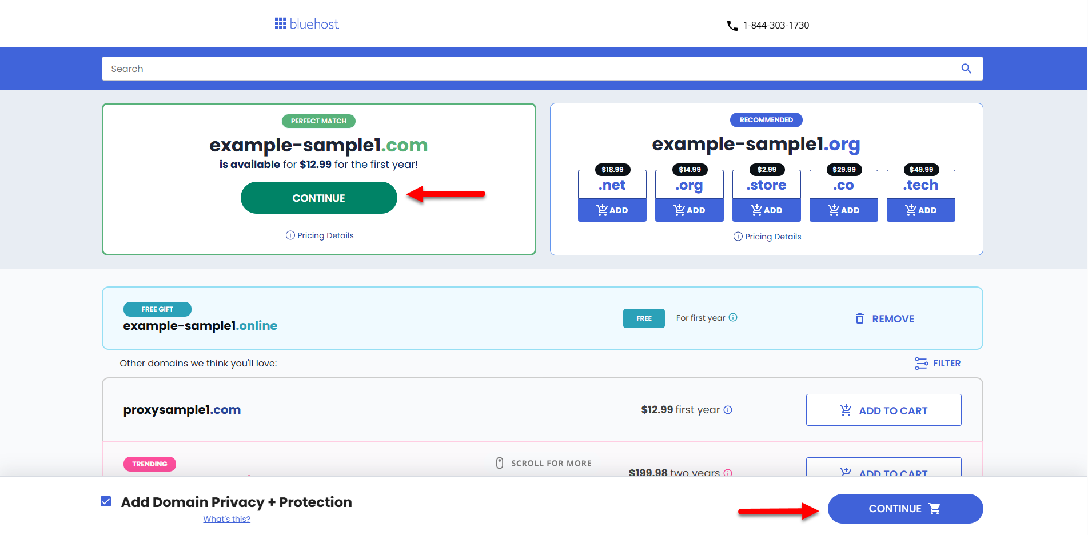Add the .net domain to cart
Screen dimensions: 1088x535
(612, 210)
